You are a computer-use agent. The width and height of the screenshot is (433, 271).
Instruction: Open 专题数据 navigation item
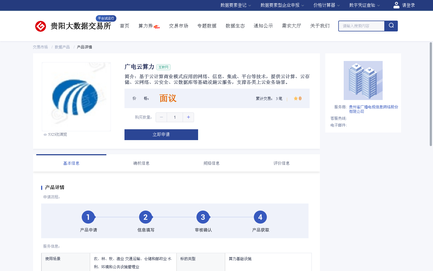coord(207,26)
